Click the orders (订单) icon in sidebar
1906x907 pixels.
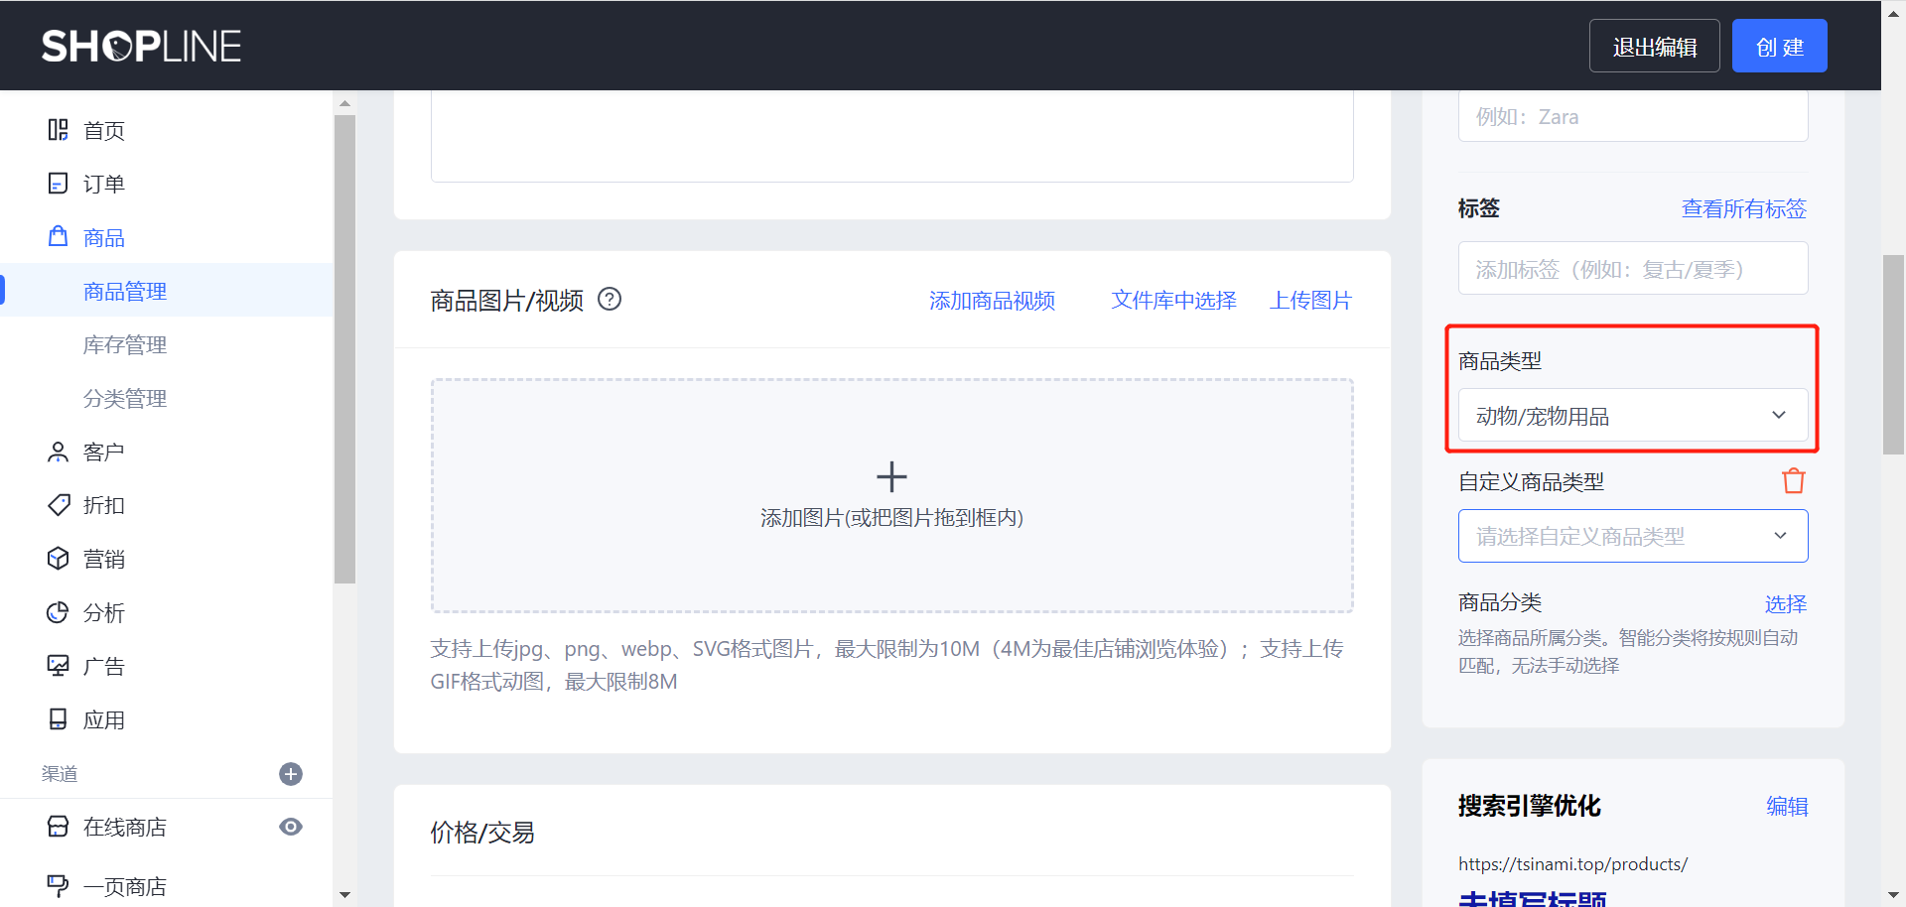click(59, 184)
